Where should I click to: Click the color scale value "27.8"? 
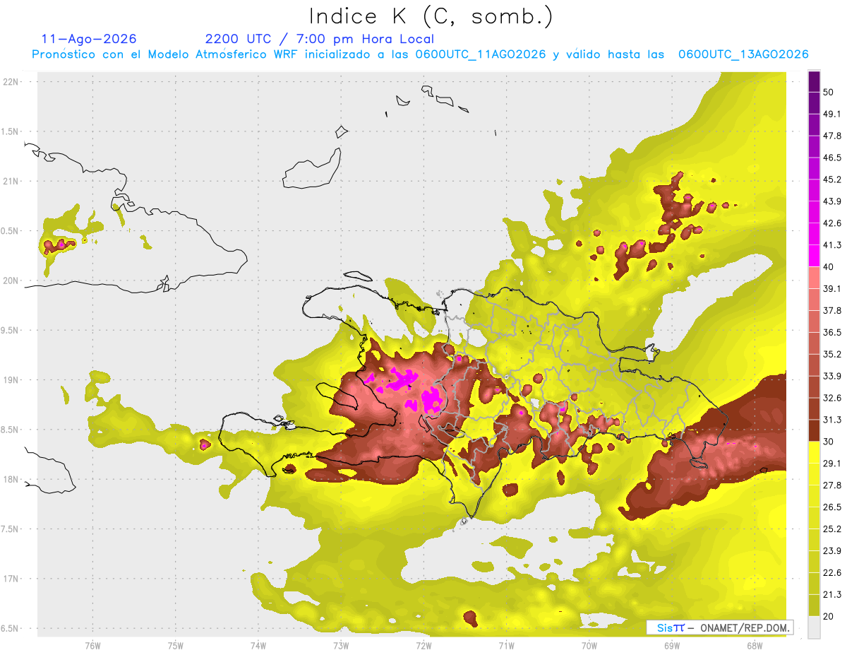click(x=831, y=485)
